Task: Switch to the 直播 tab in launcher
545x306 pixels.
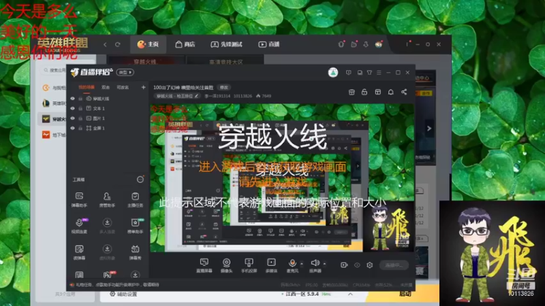Action: (269, 44)
